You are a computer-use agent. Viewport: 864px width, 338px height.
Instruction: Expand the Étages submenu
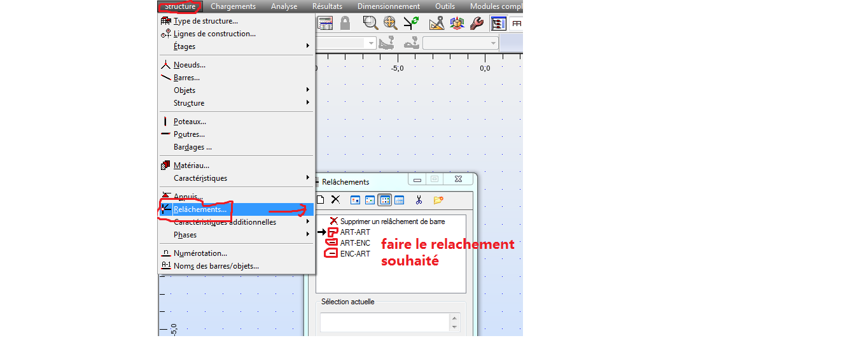coord(236,46)
